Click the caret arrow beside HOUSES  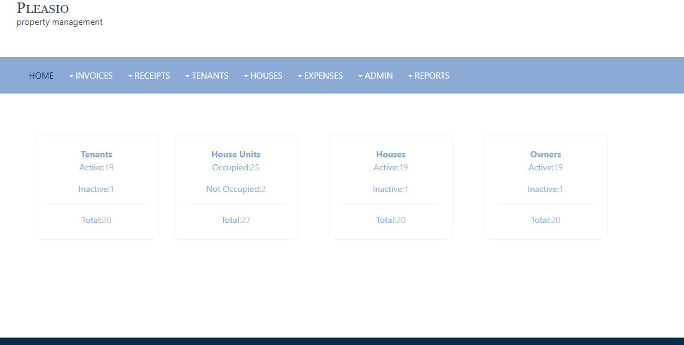coord(246,76)
